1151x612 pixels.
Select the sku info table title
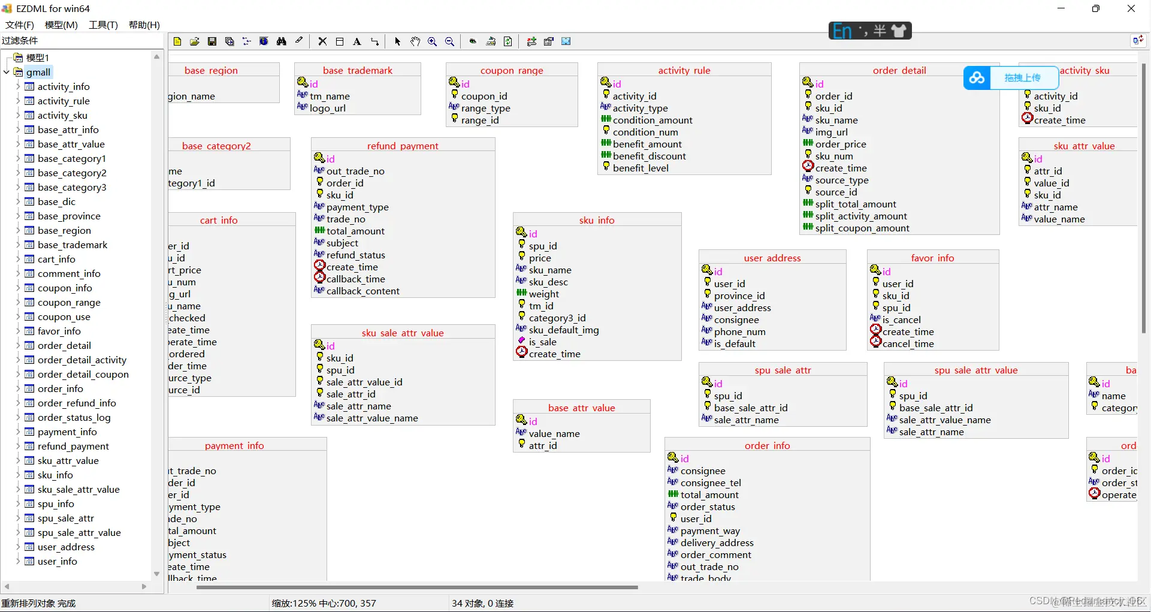[x=597, y=220]
